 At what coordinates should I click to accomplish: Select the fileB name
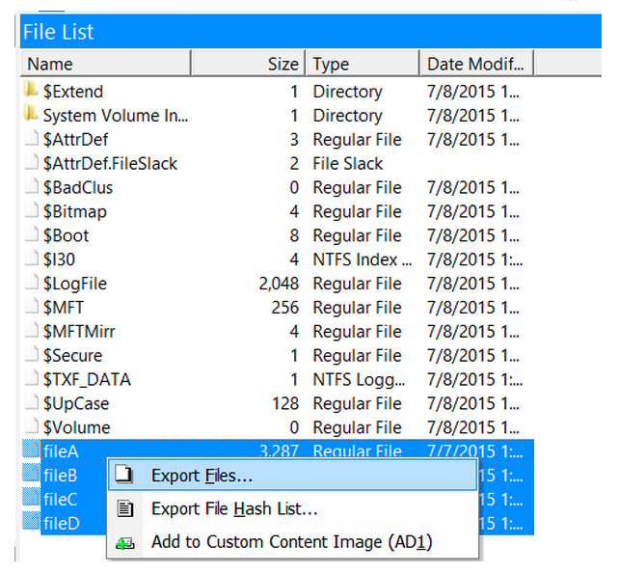point(61,476)
